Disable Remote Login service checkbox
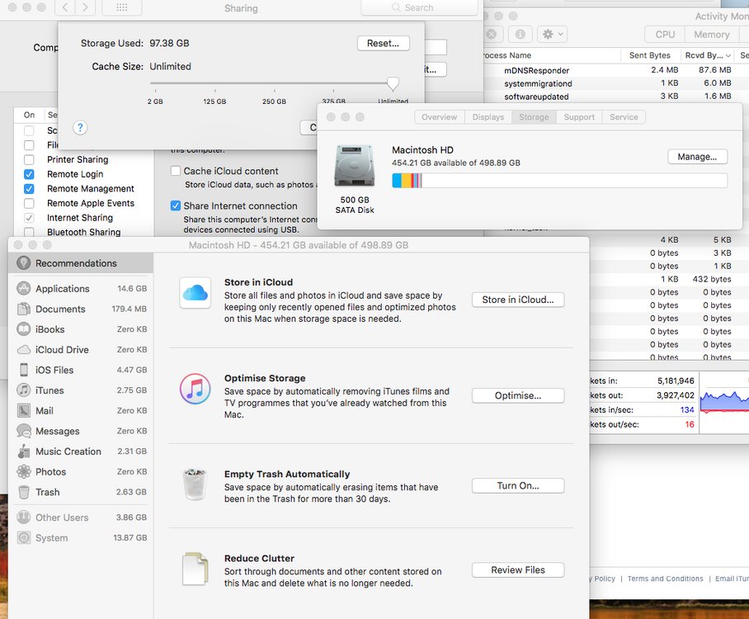The width and height of the screenshot is (749, 619). point(29,174)
